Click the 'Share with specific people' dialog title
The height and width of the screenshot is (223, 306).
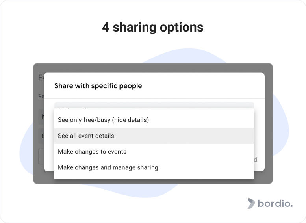[x=98, y=86]
